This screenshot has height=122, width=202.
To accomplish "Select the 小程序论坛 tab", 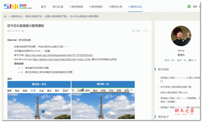I will (x=135, y=7).
